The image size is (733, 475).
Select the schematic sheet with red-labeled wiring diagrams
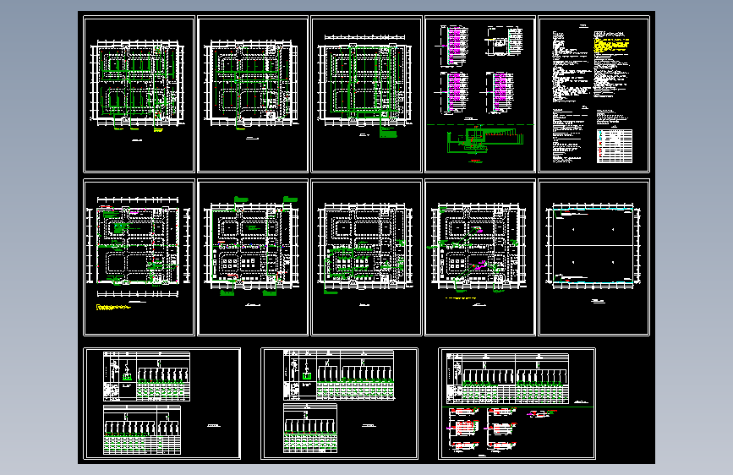[x=517, y=403]
